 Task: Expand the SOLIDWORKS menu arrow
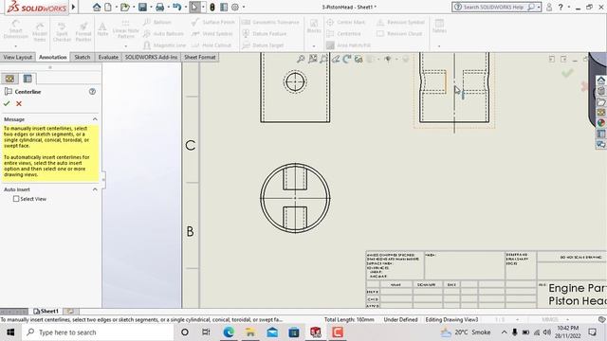tap(74, 7)
